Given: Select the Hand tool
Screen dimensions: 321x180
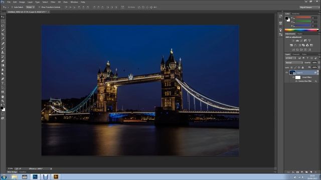Looking at the screenshot, I should pyautogui.click(x=3, y=96).
